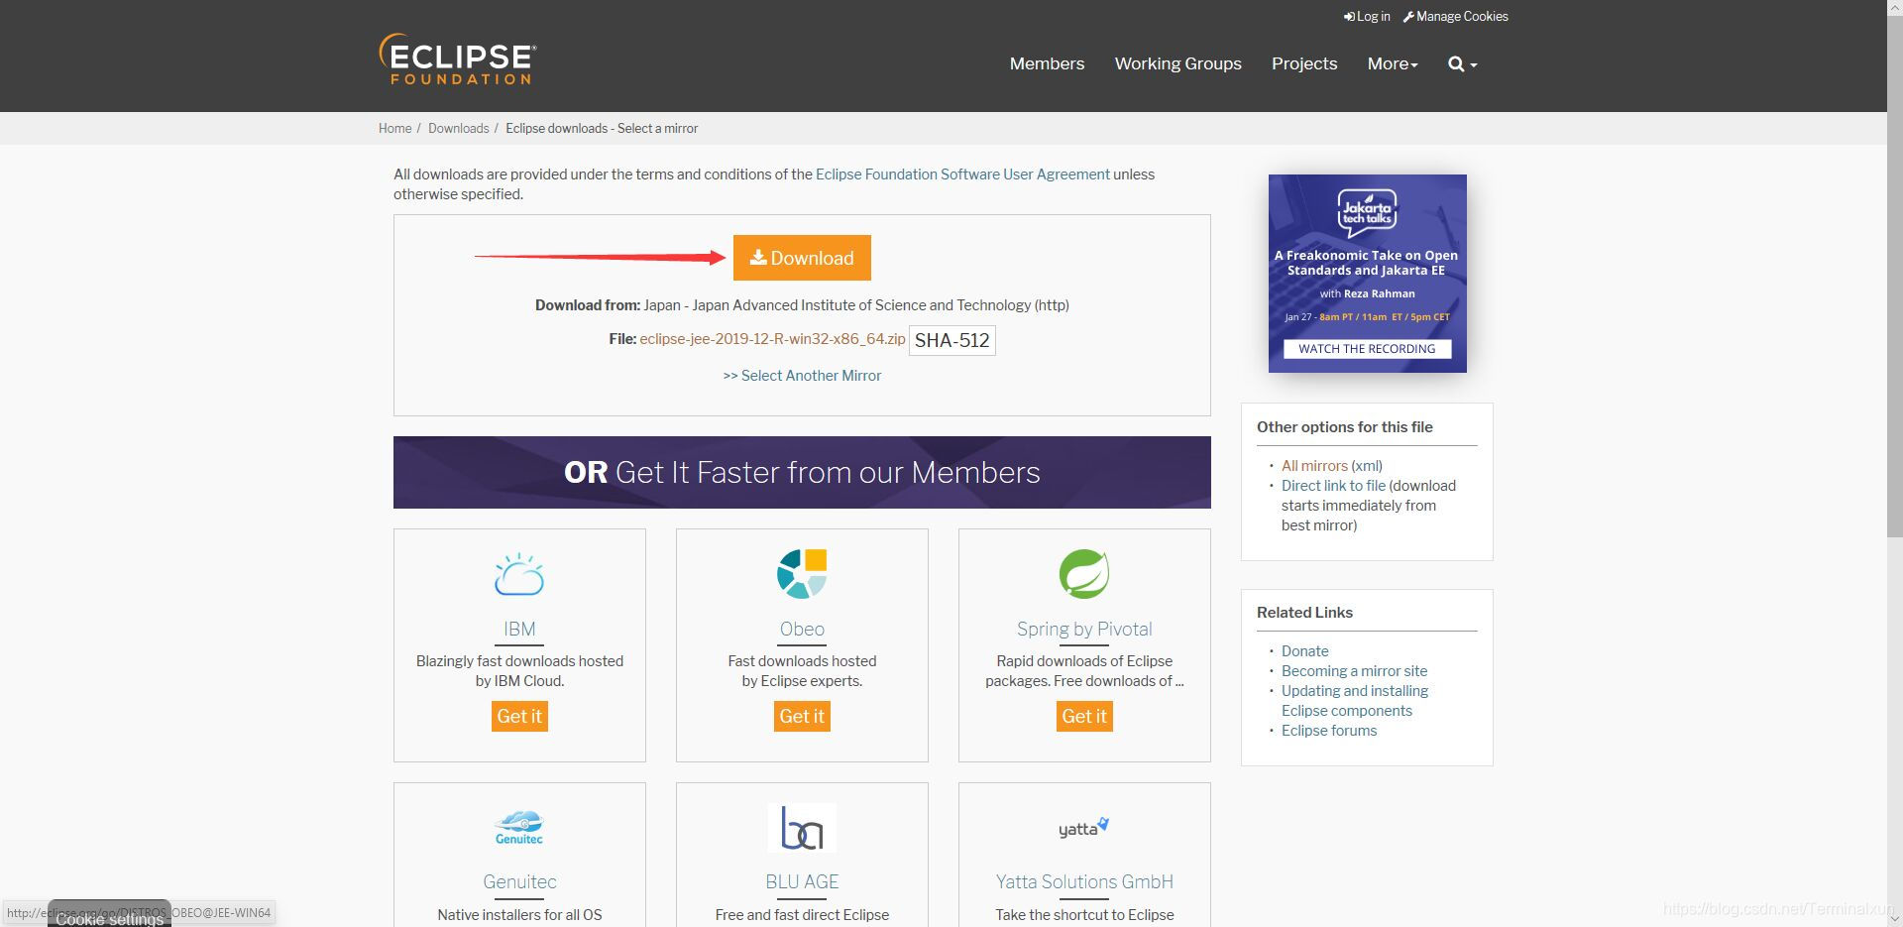This screenshot has width=1903, height=927.
Task: Click the Other options for this file heading
Action: (x=1344, y=427)
